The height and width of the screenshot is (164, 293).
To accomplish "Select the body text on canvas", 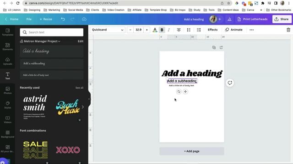I will tap(181, 86).
